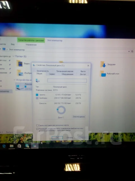This screenshot has height=181, width=135.
Task: Select the Общие tab
Action: (x=39, y=74)
